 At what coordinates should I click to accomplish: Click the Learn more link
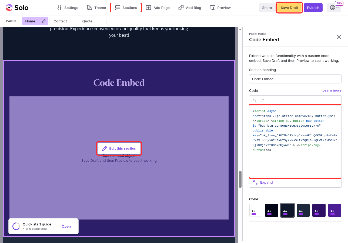tap(332, 90)
